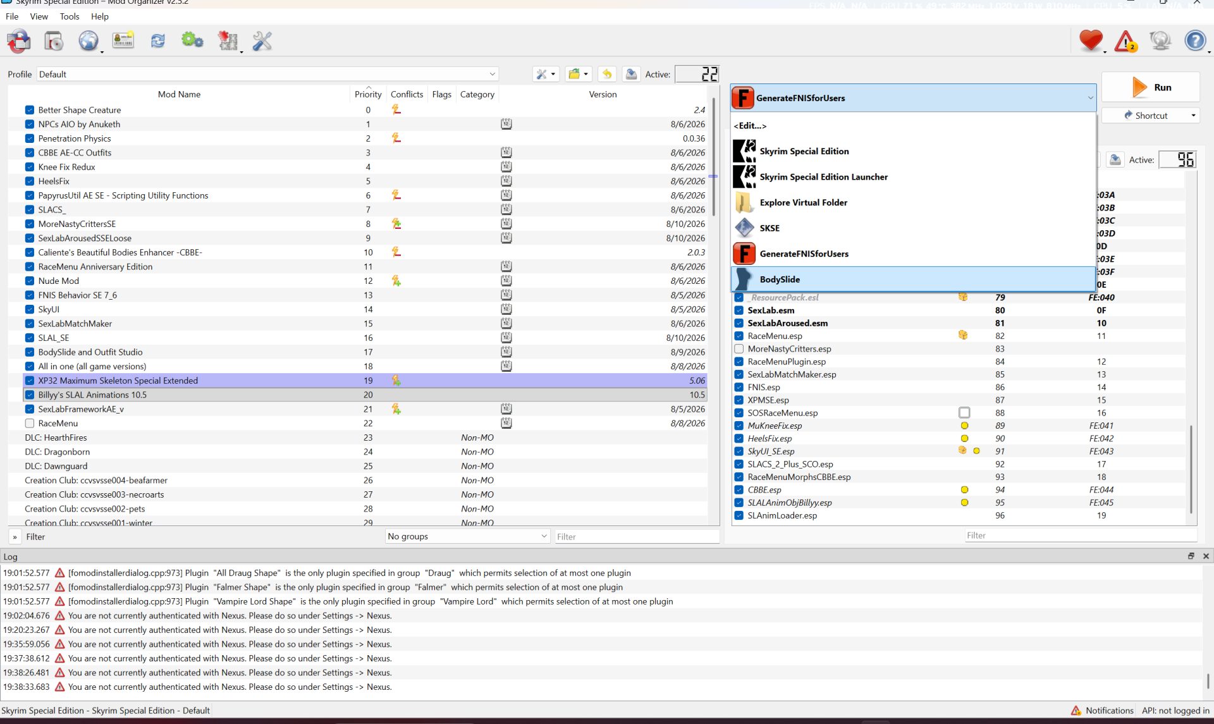The image size is (1214, 724).
Task: Close the Log panel
Action: click(1206, 556)
